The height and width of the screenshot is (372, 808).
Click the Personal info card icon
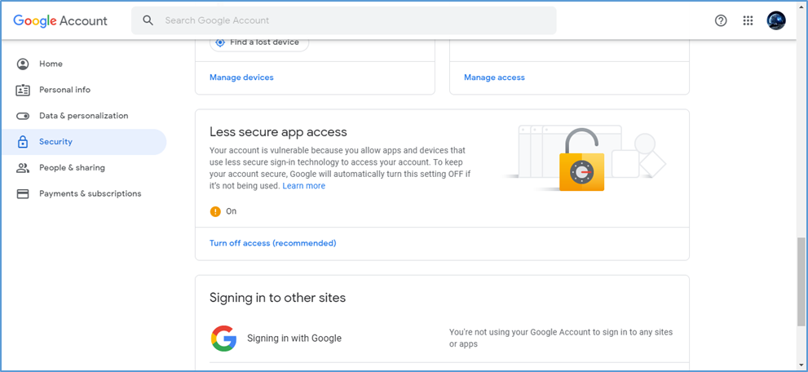click(23, 90)
